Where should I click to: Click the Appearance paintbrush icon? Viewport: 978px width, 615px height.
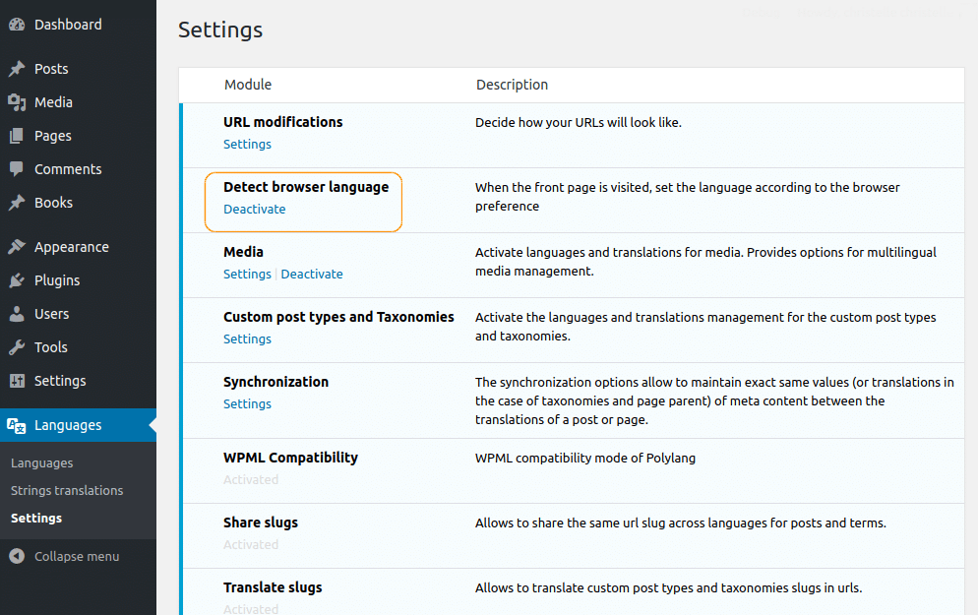coord(17,247)
